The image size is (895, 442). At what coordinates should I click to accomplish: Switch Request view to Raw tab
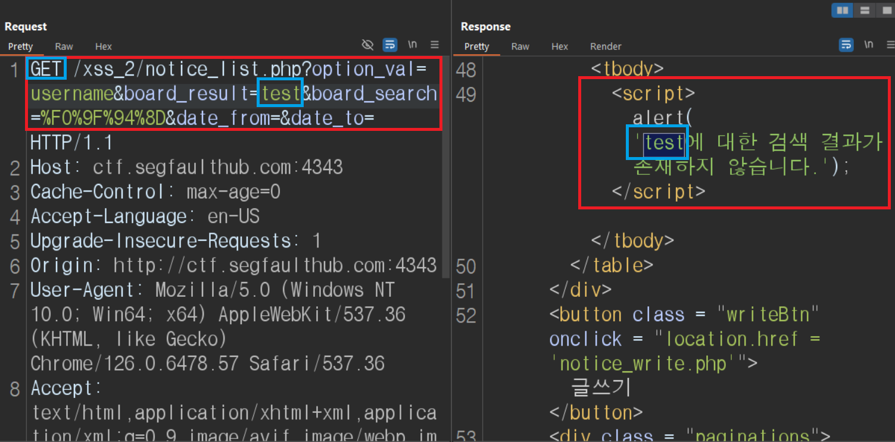tap(64, 46)
